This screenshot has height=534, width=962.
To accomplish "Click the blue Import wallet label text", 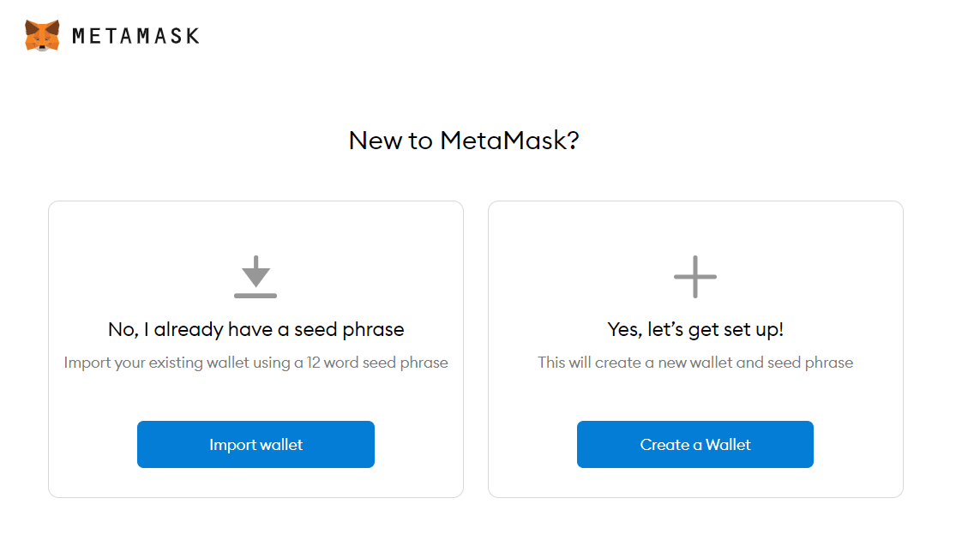I will click(256, 444).
